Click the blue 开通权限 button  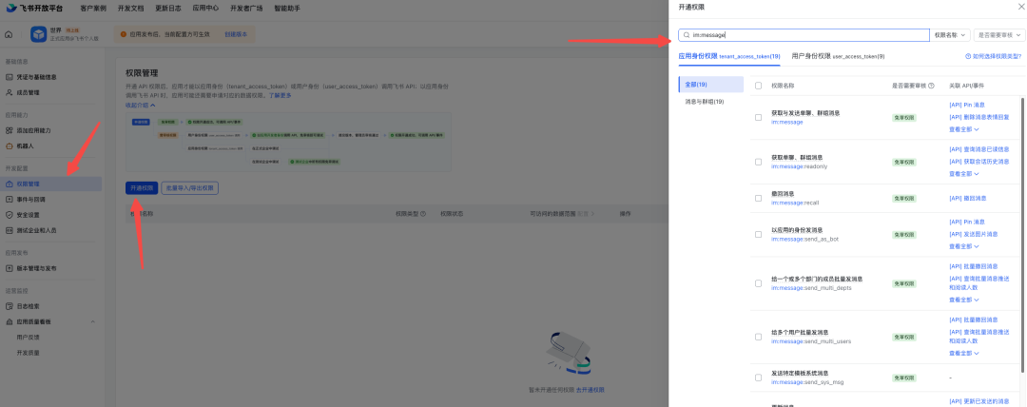142,188
